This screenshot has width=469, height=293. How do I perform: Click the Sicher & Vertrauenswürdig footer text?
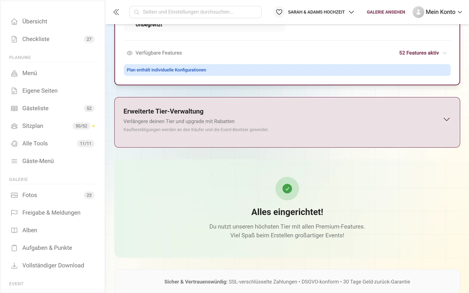(x=287, y=282)
